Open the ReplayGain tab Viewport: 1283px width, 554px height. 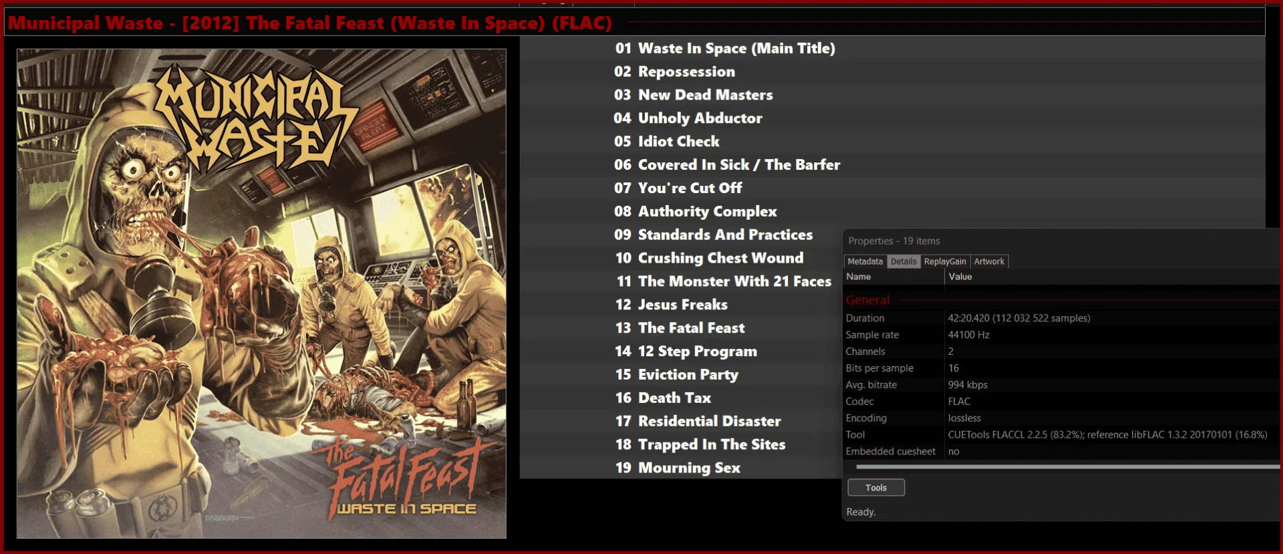point(945,261)
